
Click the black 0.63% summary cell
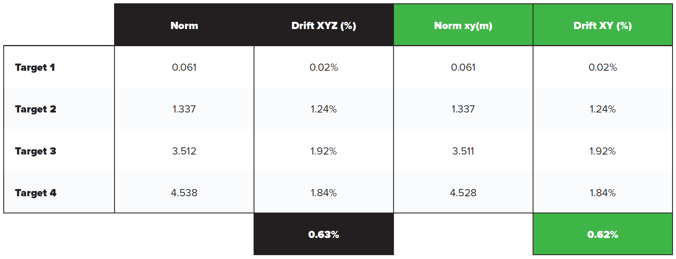(x=323, y=234)
